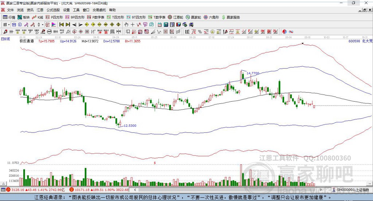This screenshot has width=373, height=201.
Task: Click the Tp=15.7905 indicator value
Action: click(46, 41)
